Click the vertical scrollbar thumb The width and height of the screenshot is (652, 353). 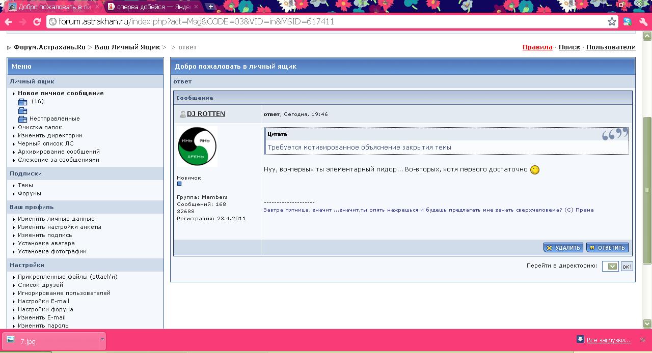coord(647,190)
